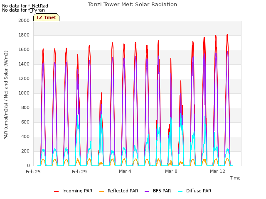The height and width of the screenshot is (199, 266).
Task: Click the 2000 y-axis tick label
Action: click(x=24, y=20)
